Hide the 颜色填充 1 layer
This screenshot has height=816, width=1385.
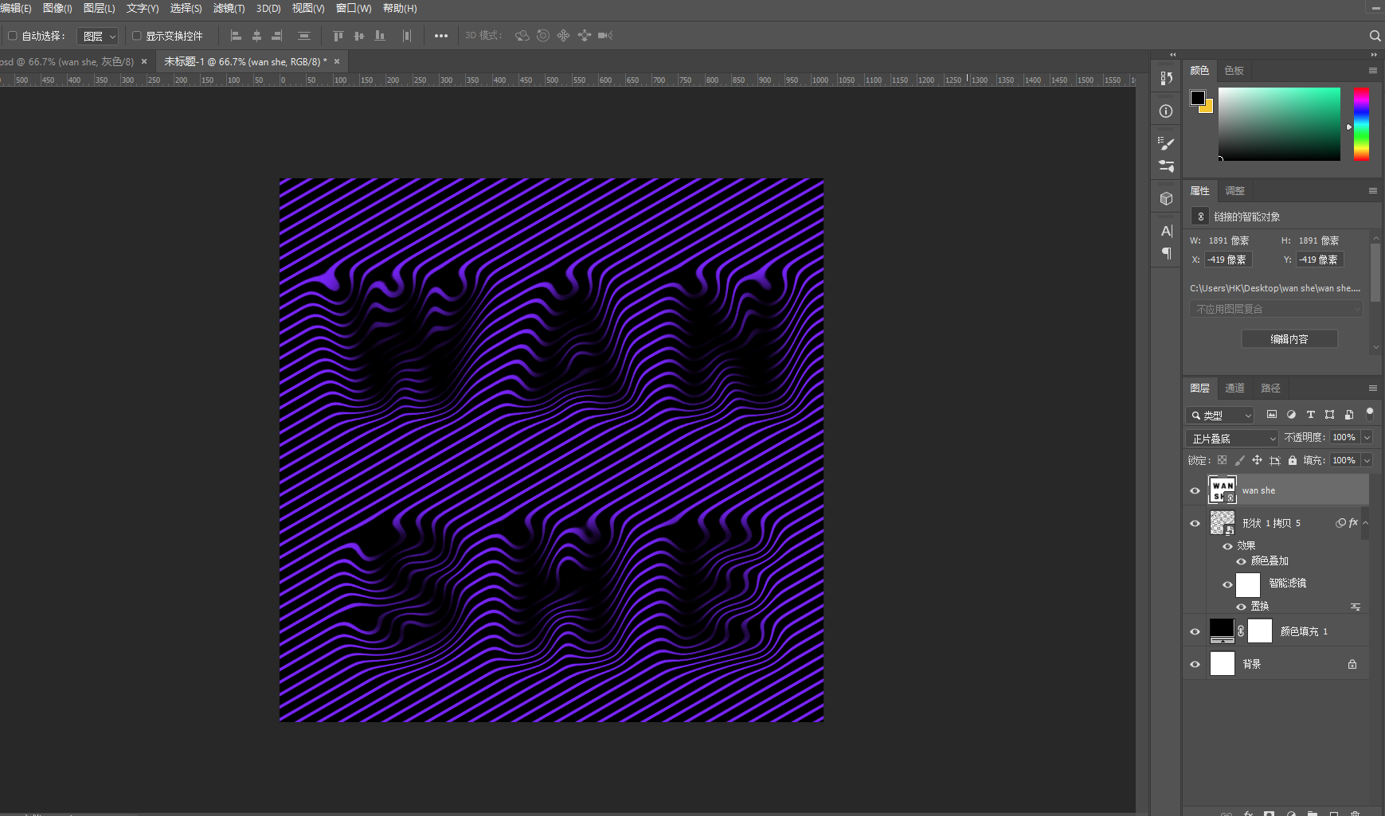coord(1195,632)
